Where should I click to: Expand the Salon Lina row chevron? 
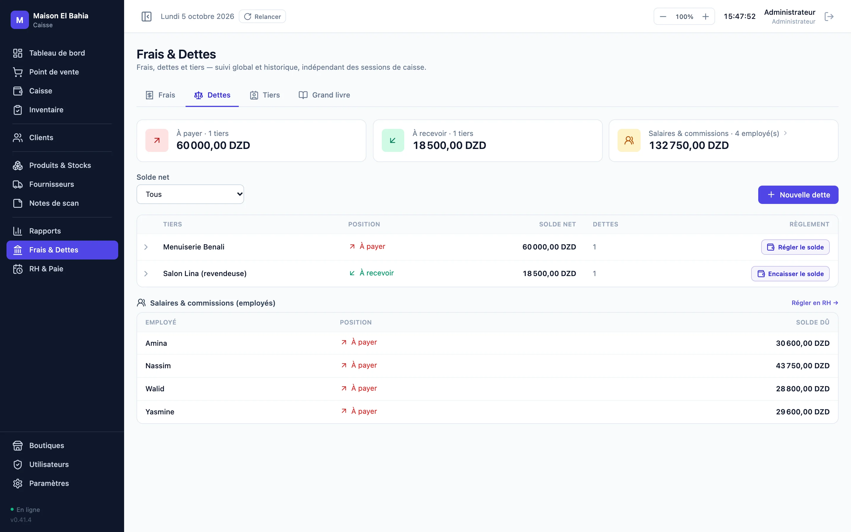pos(146,274)
